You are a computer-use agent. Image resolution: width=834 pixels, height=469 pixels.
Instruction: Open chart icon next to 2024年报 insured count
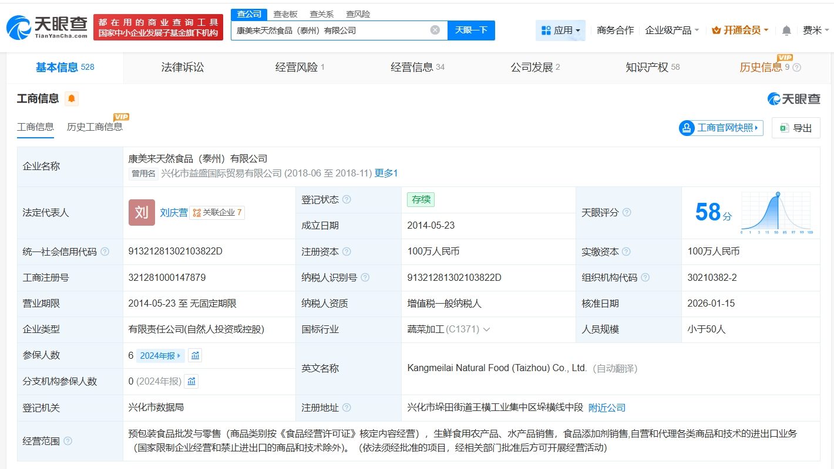tap(195, 355)
